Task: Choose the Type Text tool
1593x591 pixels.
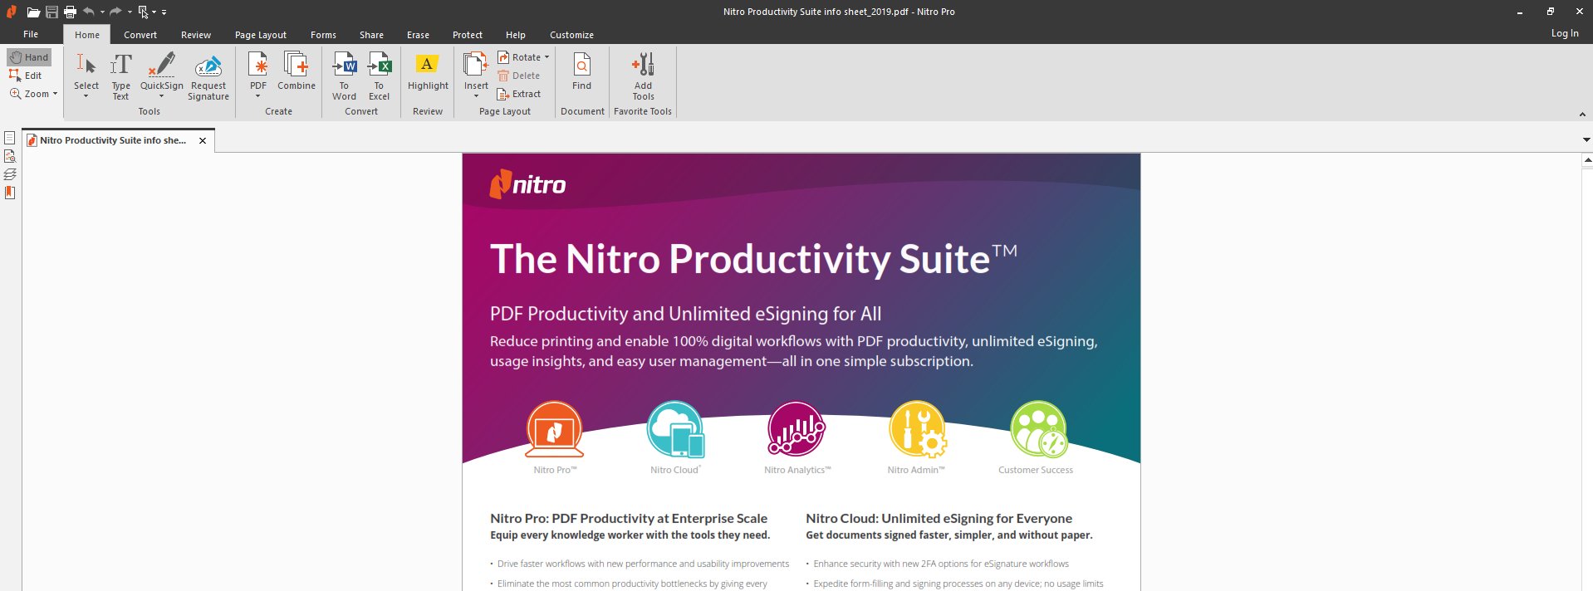Action: pos(121,76)
